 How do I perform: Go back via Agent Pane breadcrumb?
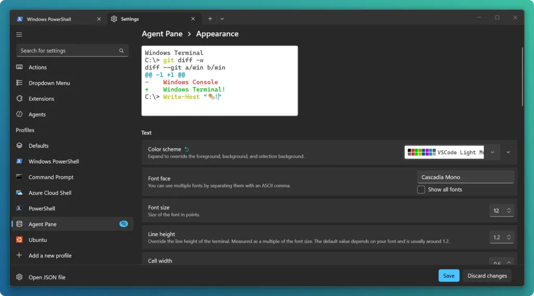162,34
